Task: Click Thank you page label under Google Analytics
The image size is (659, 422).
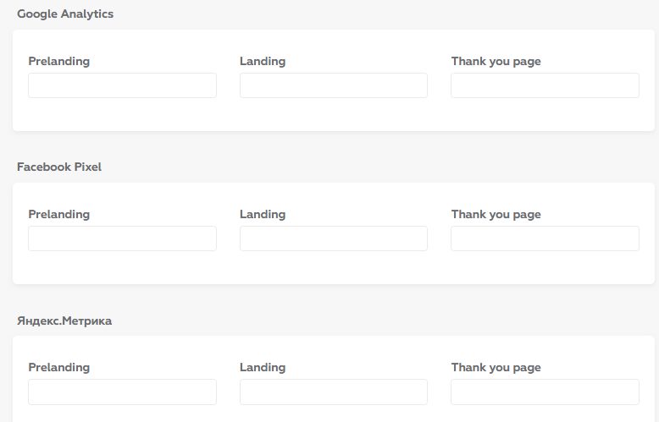Action: (x=496, y=61)
